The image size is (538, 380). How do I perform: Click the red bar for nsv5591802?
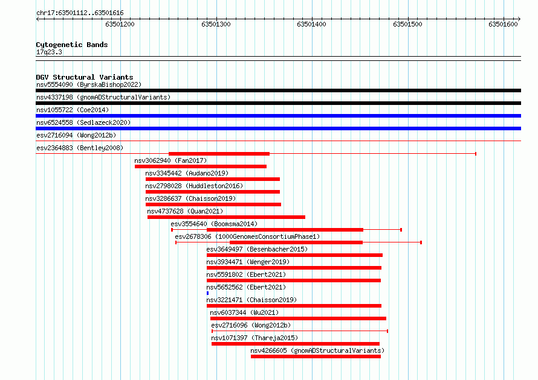pos(294,280)
